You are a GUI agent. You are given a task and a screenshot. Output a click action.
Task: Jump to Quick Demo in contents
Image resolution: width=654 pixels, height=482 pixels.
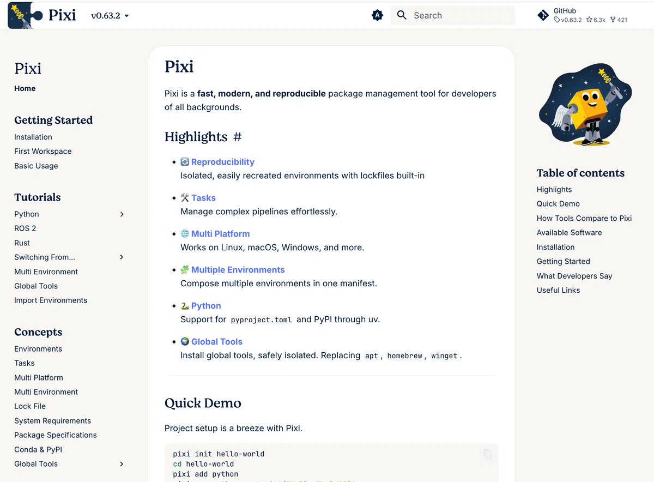coord(558,204)
